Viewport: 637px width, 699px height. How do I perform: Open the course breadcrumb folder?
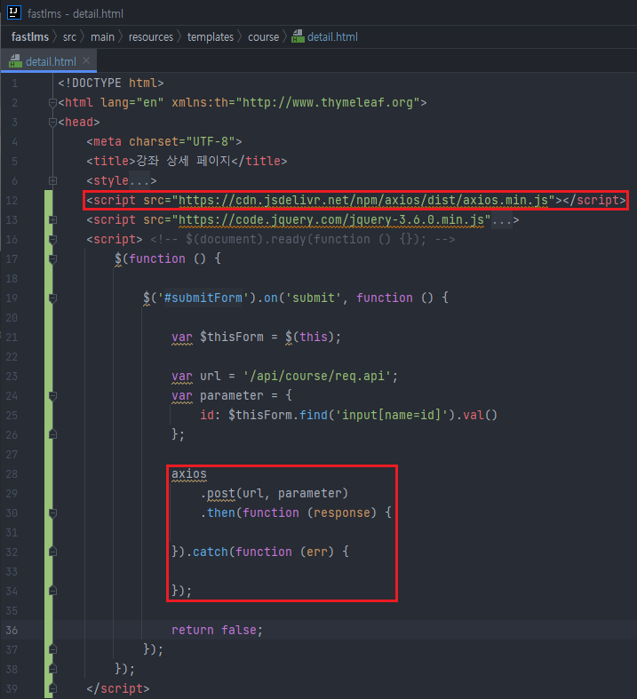264,37
